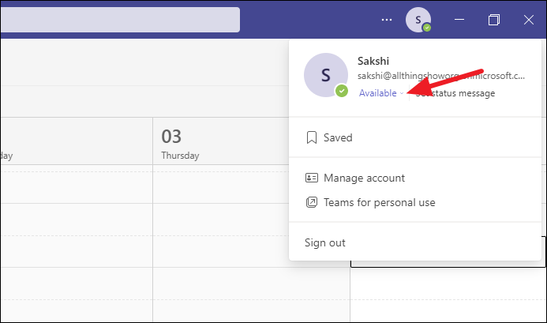Screen dimensions: 547x323
Task: Open Teams for personal use
Action: (415, 202)
